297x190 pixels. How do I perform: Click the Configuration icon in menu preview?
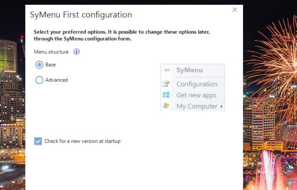click(x=166, y=84)
